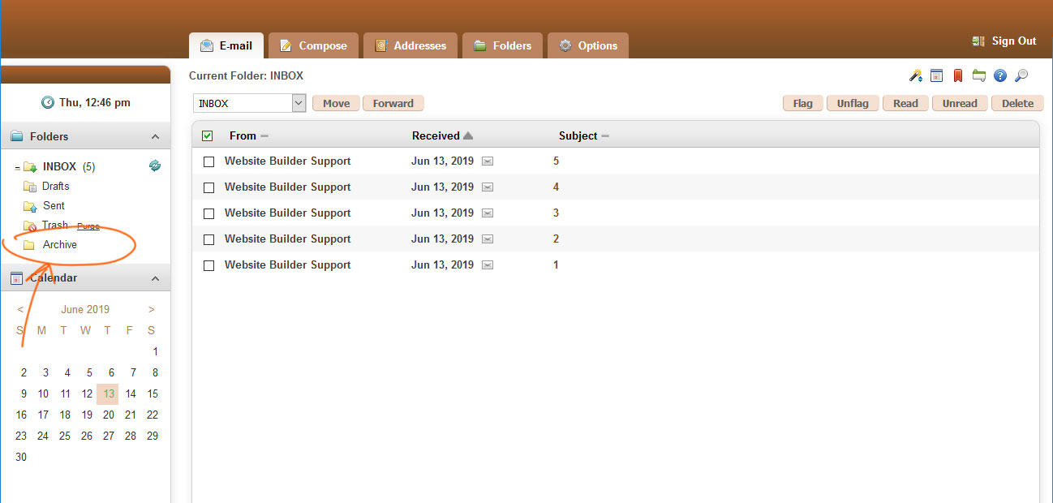Go to previous month in calendar

click(x=20, y=310)
